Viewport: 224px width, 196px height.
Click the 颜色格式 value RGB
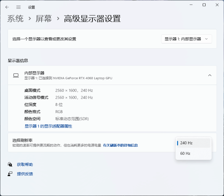[x=59, y=112]
